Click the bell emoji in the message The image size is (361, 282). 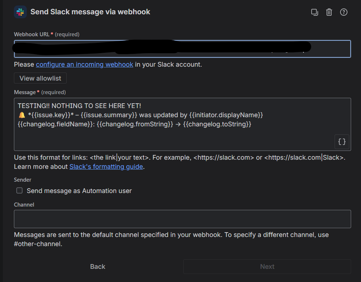point(22,115)
